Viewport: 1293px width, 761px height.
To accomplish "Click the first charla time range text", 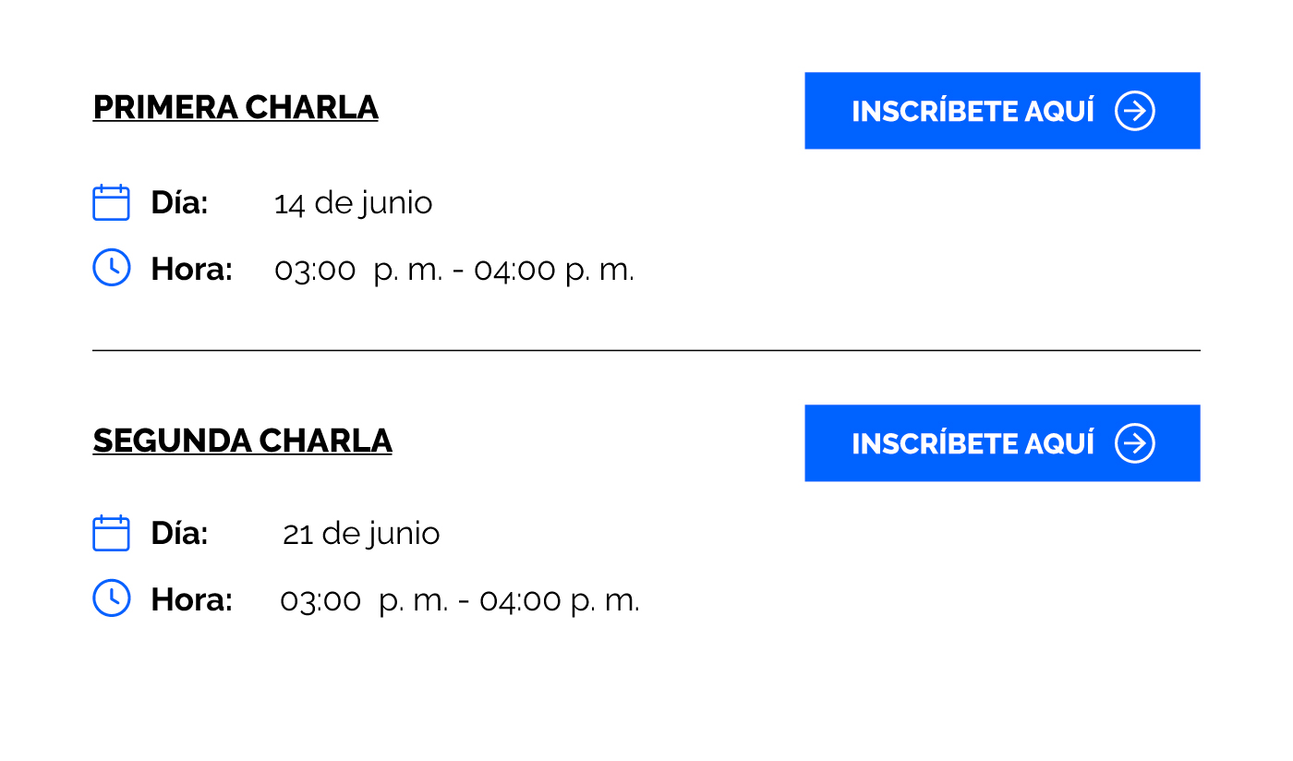I will (454, 270).
